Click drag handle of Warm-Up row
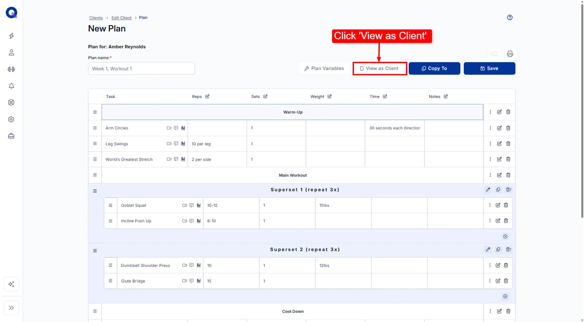 [95, 112]
